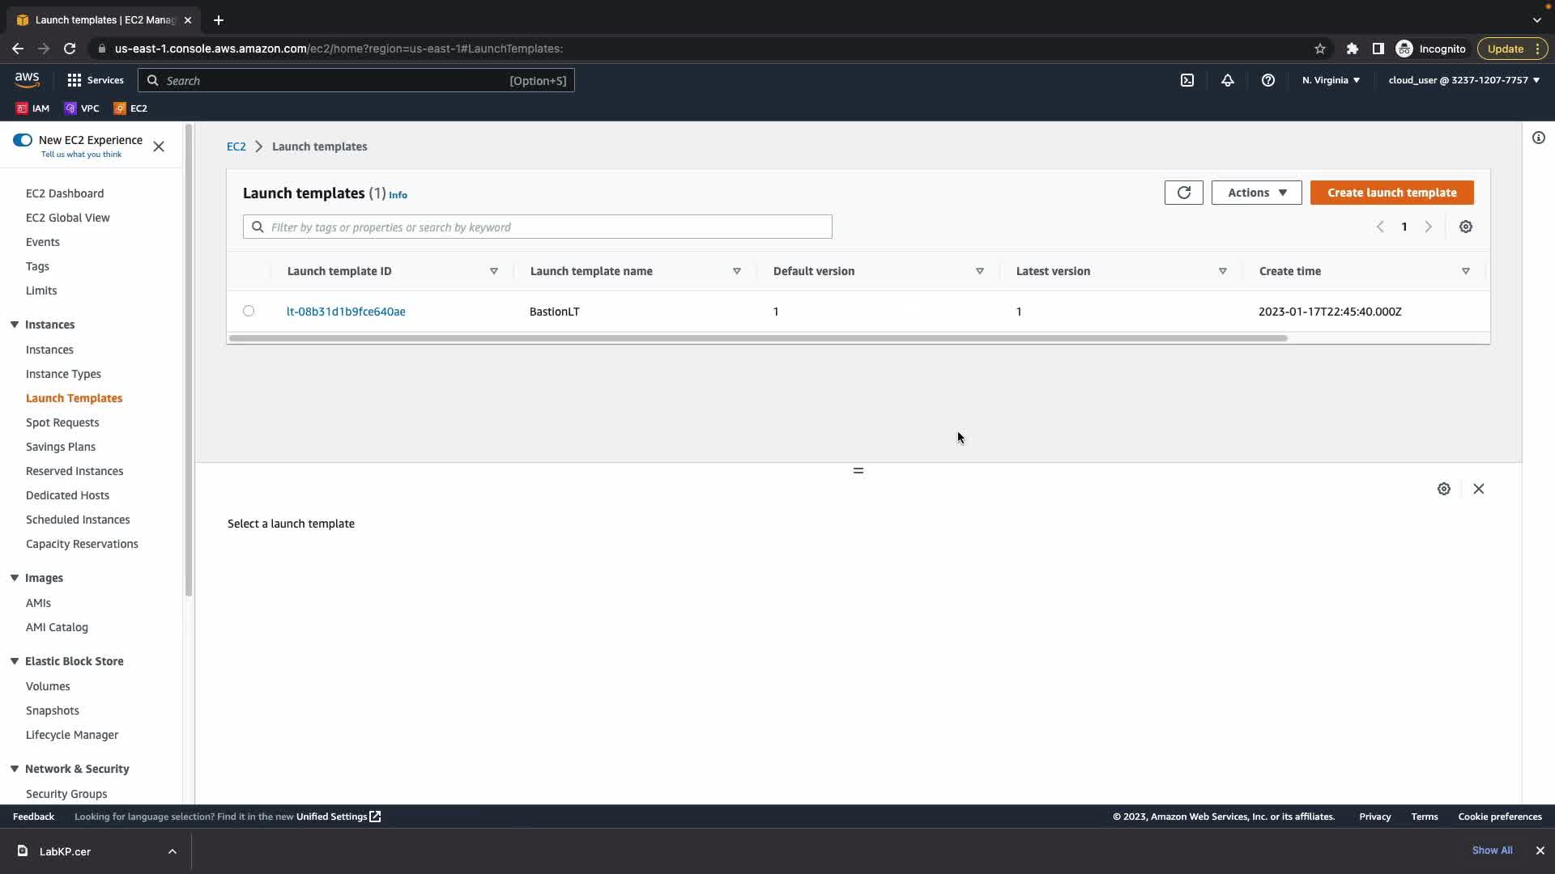1555x874 pixels.
Task: Click the info panel icon
Action: (x=1539, y=138)
